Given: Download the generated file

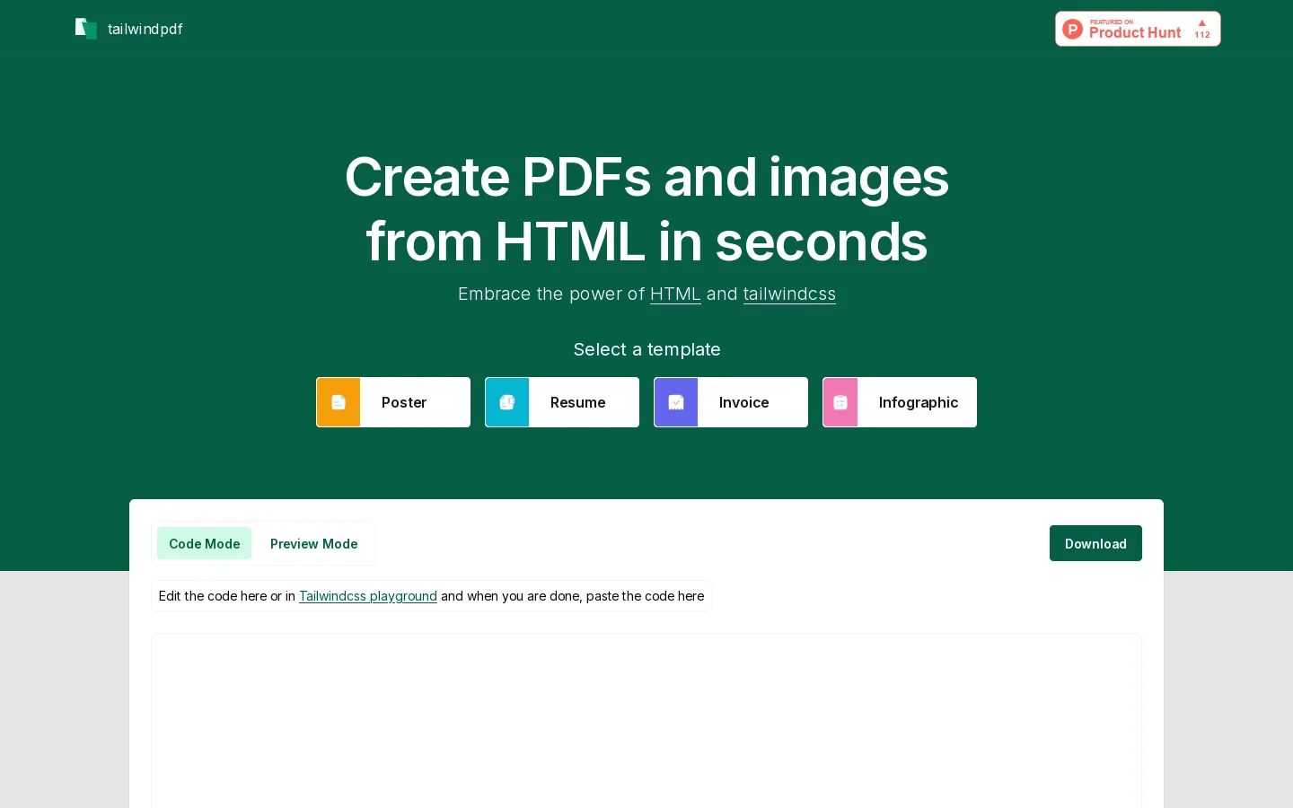Looking at the screenshot, I should click(1095, 543).
